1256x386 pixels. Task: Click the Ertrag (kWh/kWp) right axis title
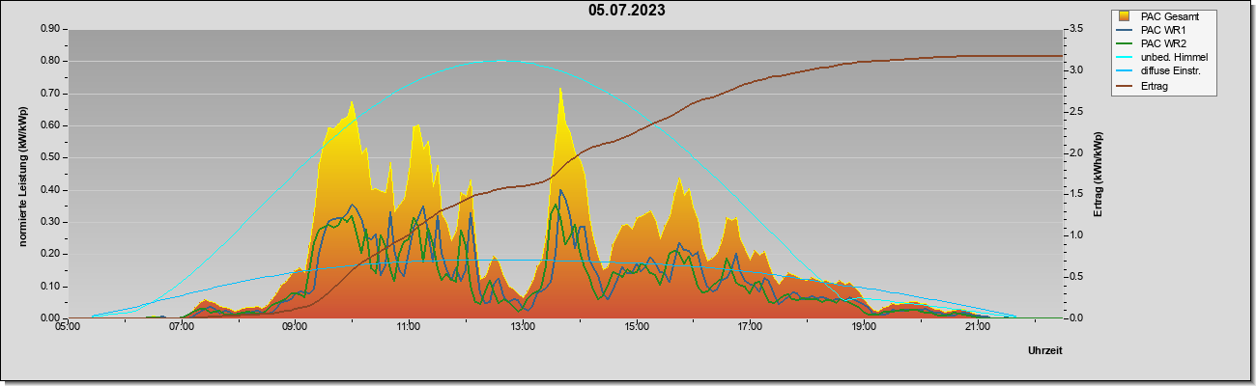1098,174
